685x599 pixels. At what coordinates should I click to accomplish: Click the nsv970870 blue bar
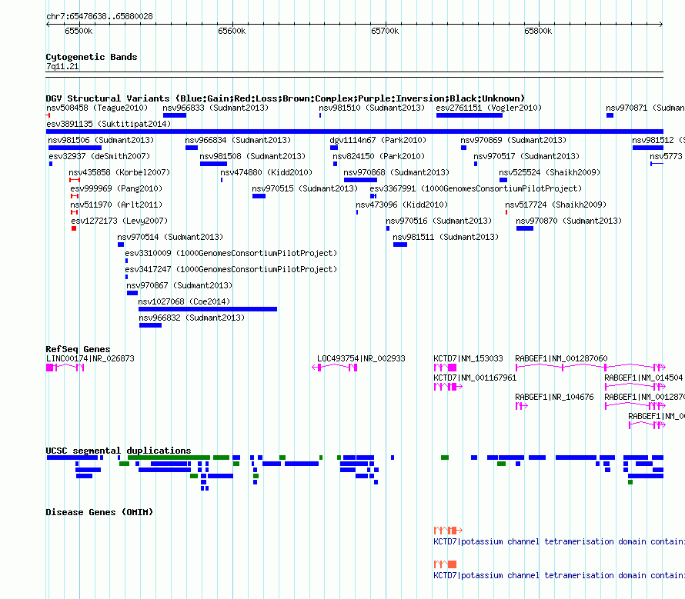(525, 228)
